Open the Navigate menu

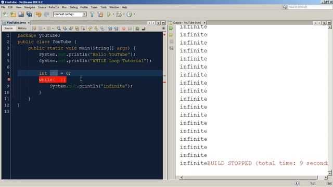[30, 7]
